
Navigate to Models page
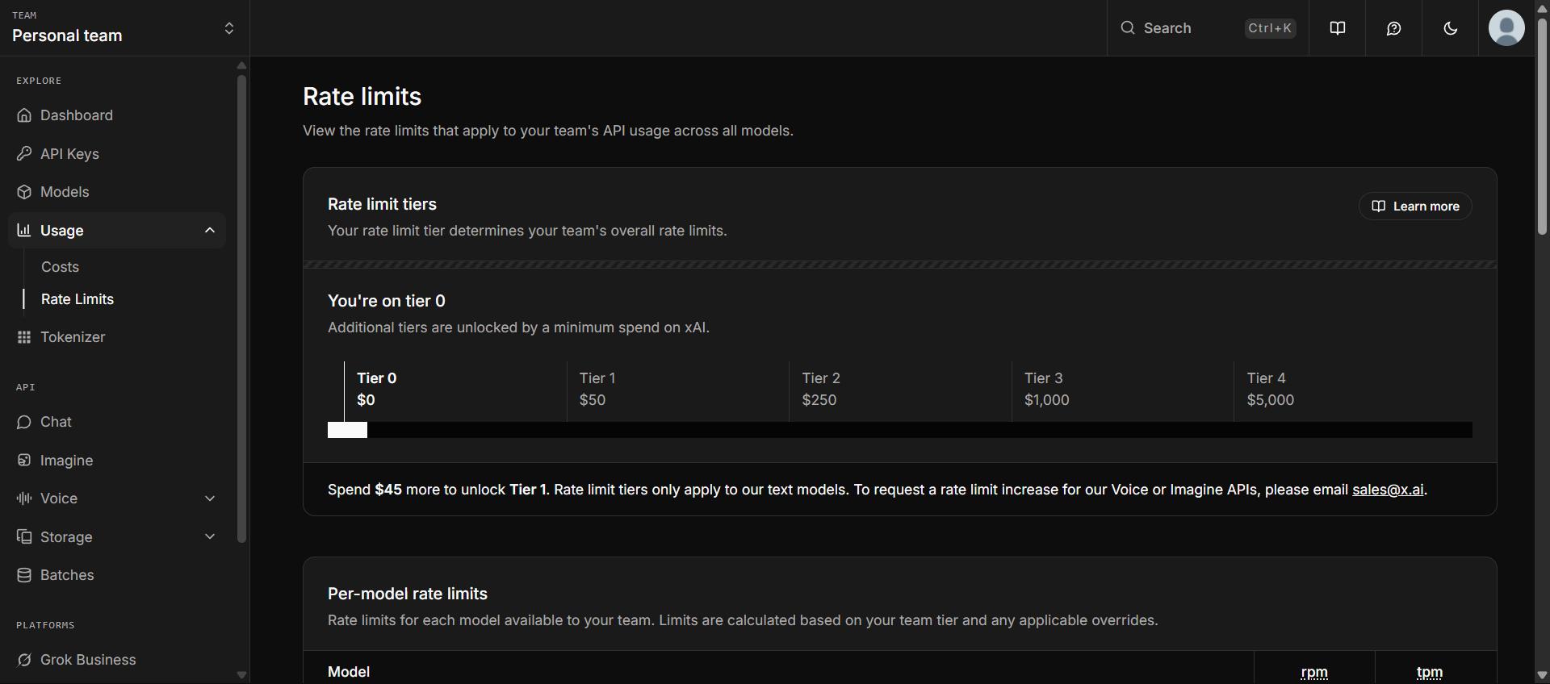coord(117,192)
